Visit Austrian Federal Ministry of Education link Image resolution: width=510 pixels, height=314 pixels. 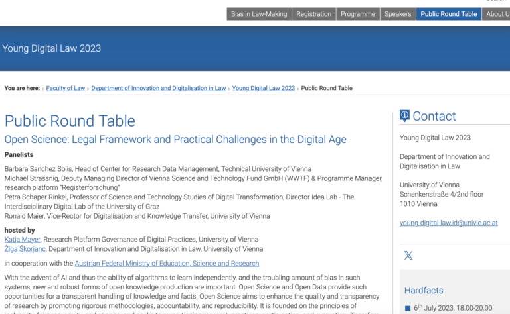tap(167, 264)
